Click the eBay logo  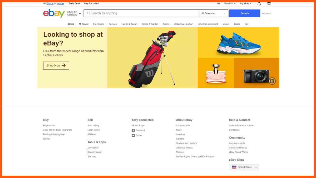54,13
